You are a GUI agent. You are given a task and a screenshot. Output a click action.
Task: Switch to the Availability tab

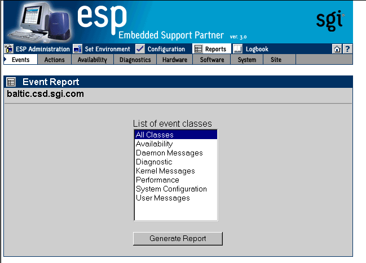92,60
